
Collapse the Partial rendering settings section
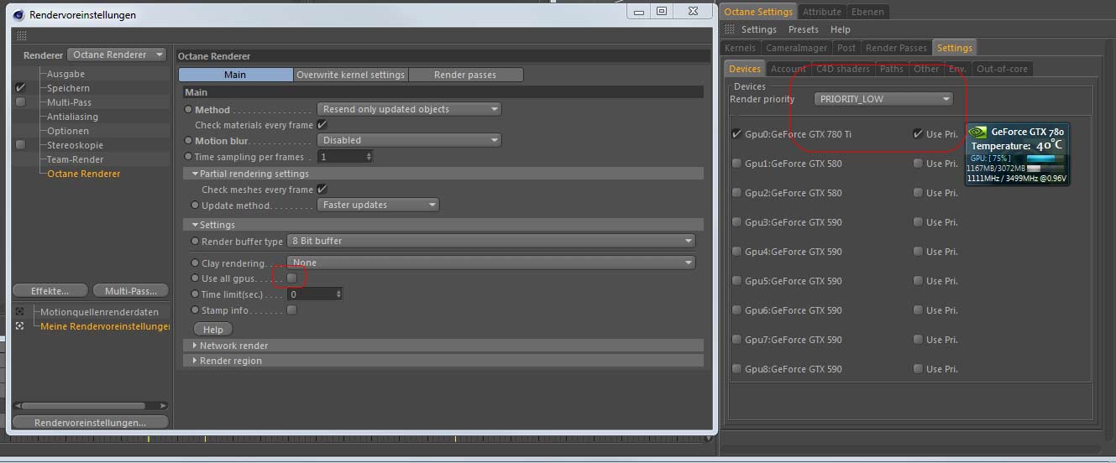click(195, 174)
